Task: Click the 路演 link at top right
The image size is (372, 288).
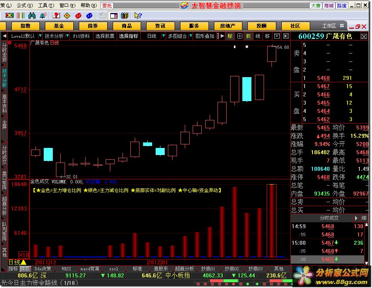Action: tap(342, 6)
